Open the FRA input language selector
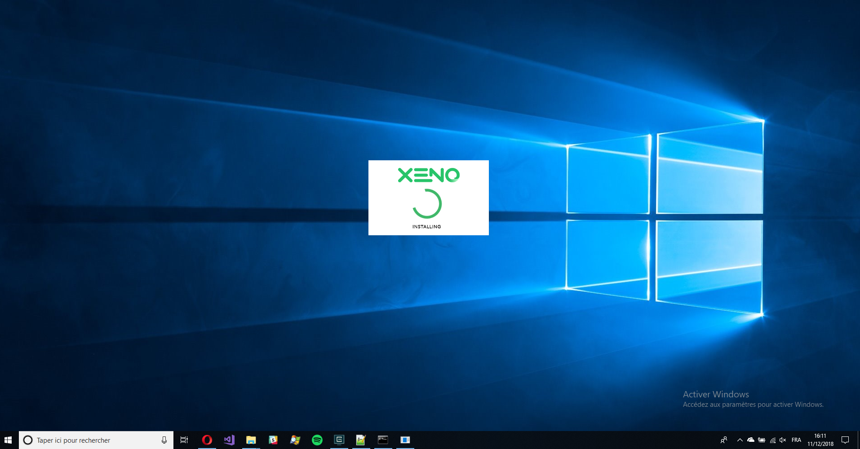The height and width of the screenshot is (449, 860). point(796,440)
